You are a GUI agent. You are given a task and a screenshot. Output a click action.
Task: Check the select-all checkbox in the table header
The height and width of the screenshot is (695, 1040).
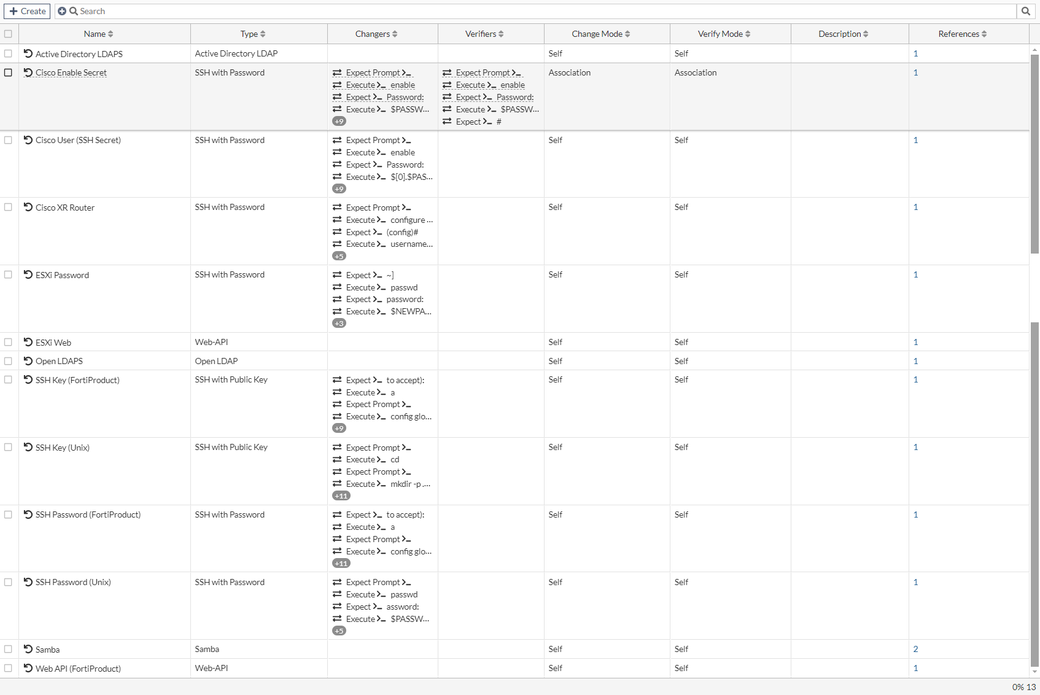coord(8,34)
